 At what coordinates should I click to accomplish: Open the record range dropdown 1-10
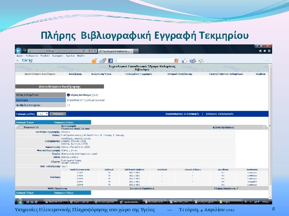(43, 114)
